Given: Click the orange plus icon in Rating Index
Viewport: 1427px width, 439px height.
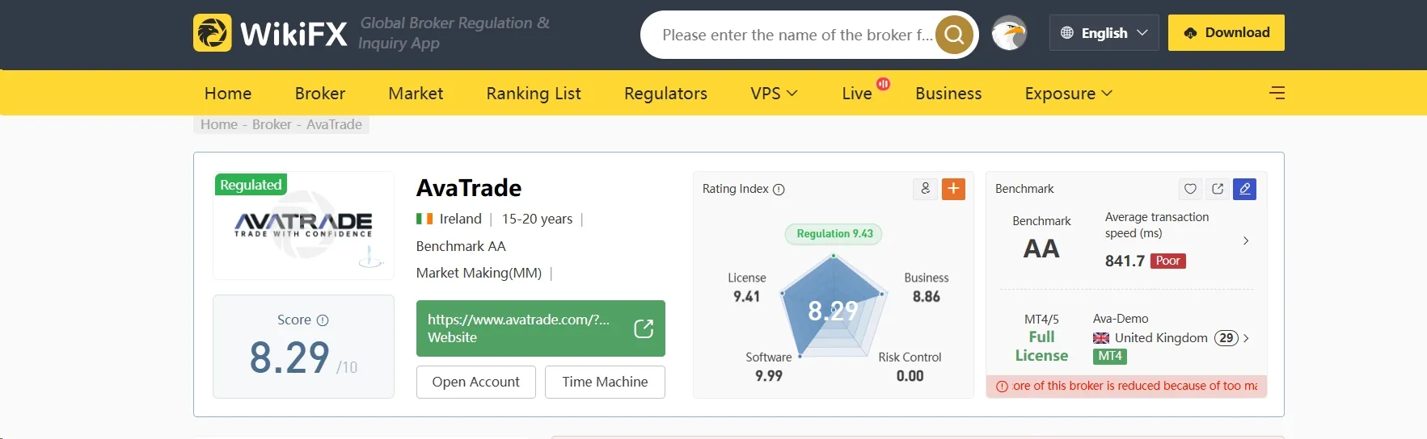Looking at the screenshot, I should click(x=953, y=189).
